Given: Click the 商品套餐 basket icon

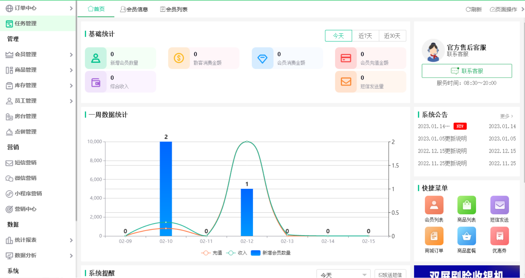Looking at the screenshot, I should pos(466,236).
